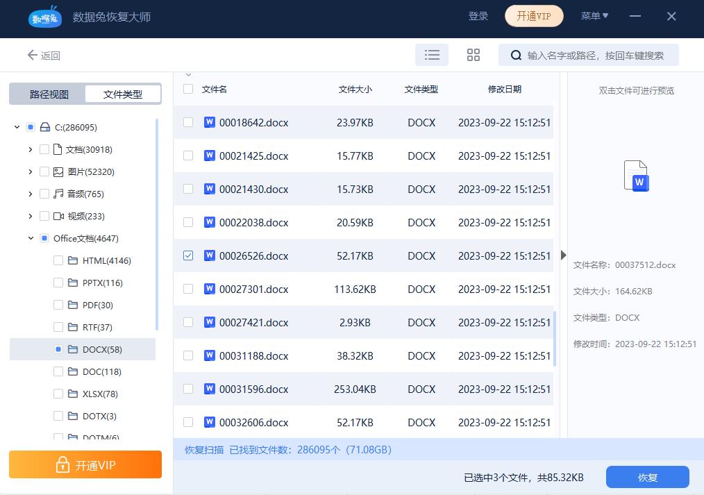The image size is (704, 495).
Task: Click the PDF folder icon in the sidebar
Action: (x=74, y=305)
